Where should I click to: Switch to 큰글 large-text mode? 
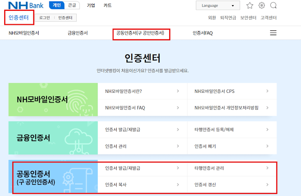(72, 5)
